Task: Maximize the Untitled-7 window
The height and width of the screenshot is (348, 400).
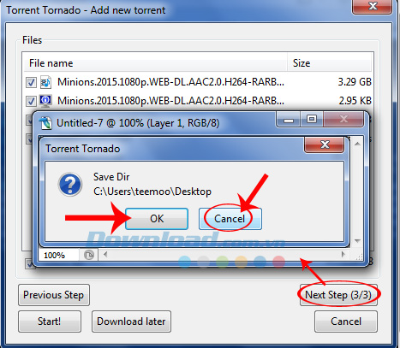Action: [312, 119]
